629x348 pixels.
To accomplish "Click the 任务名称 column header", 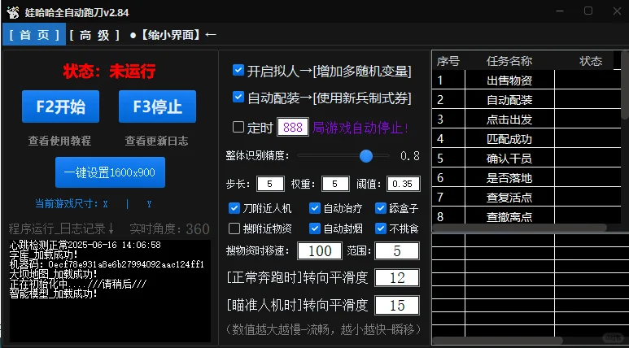I will [509, 61].
